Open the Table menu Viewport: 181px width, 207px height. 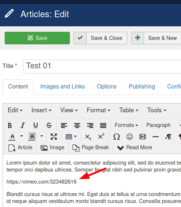point(129,110)
